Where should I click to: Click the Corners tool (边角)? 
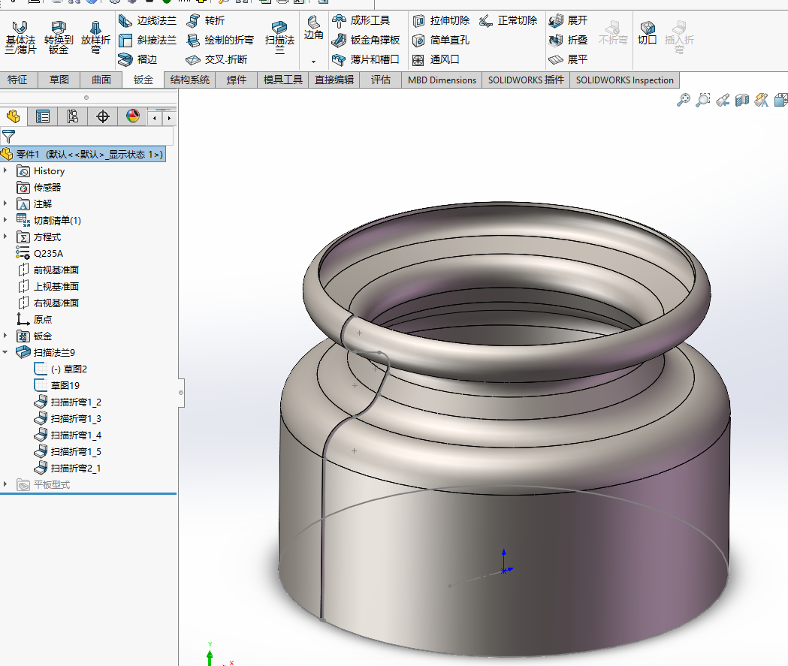click(x=313, y=28)
